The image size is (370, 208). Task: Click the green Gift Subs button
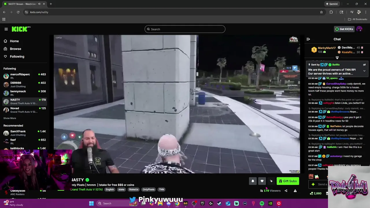coord(288,181)
